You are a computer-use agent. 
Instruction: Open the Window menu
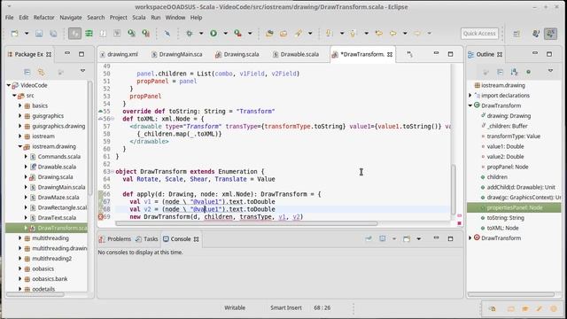pos(175,18)
